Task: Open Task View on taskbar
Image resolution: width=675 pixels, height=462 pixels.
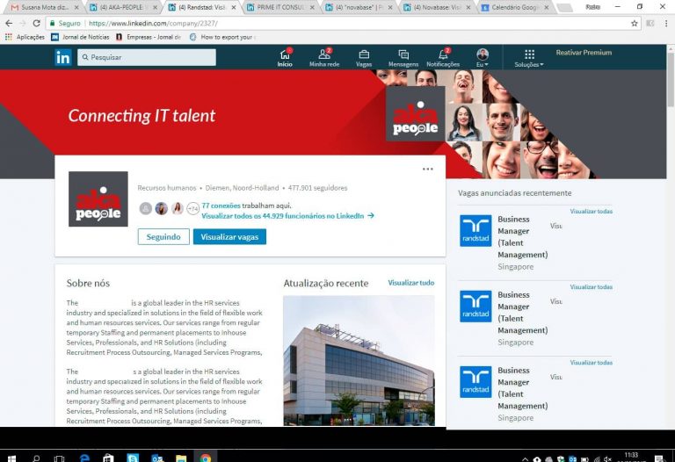Action: coord(60,458)
